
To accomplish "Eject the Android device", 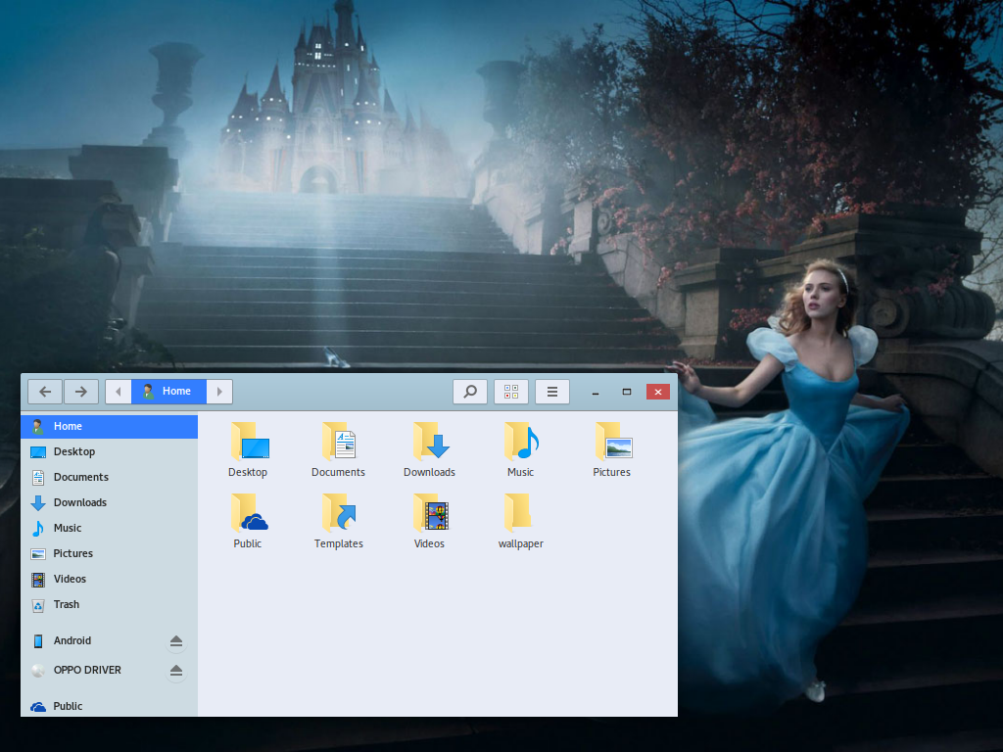I will click(176, 640).
